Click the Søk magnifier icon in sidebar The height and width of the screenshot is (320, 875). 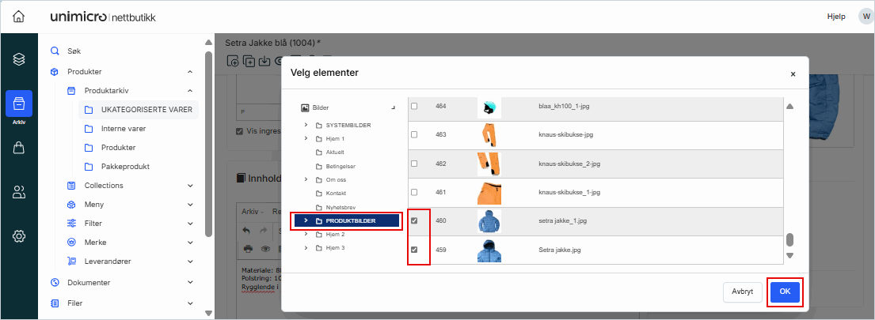click(x=55, y=51)
